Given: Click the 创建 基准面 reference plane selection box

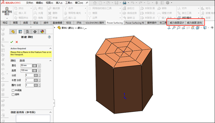Looking at the screenshot, I should pos(33,118).
